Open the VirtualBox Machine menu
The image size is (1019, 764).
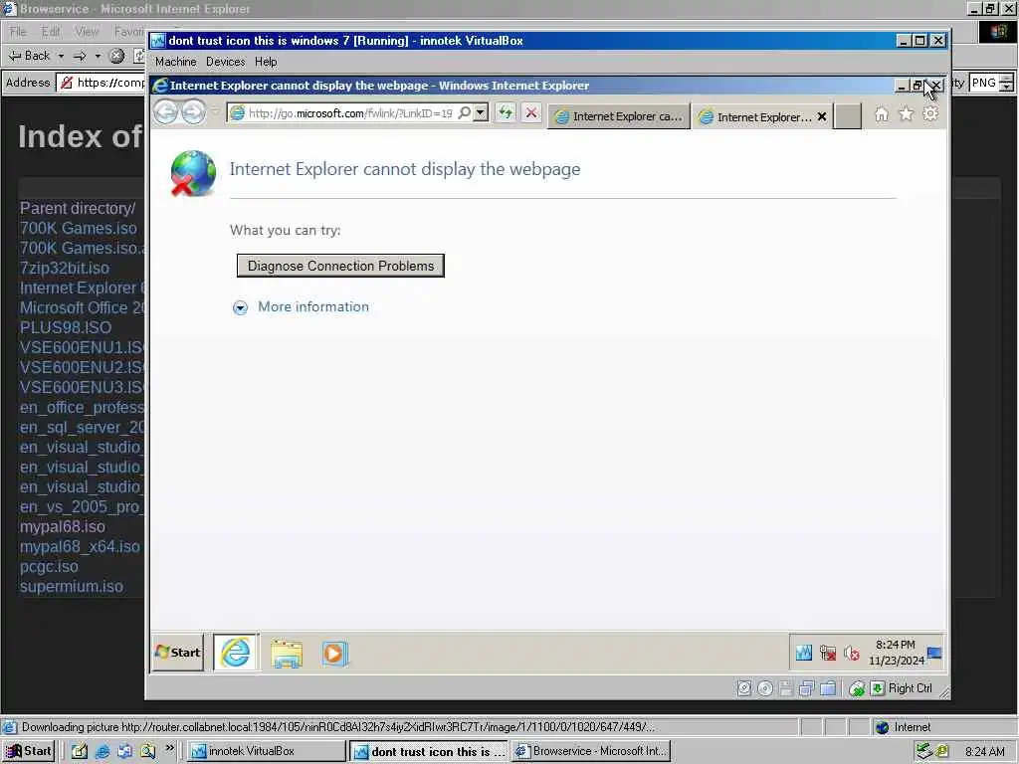[175, 62]
